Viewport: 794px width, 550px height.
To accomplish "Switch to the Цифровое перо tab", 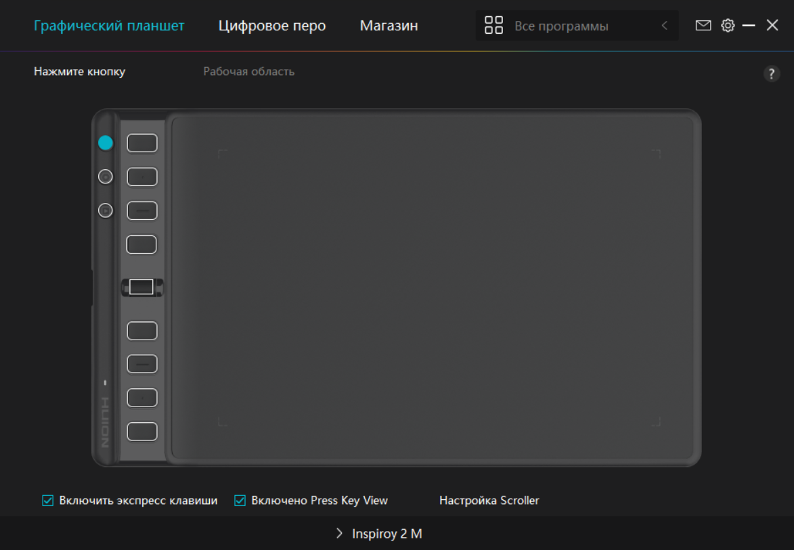I will [x=272, y=26].
